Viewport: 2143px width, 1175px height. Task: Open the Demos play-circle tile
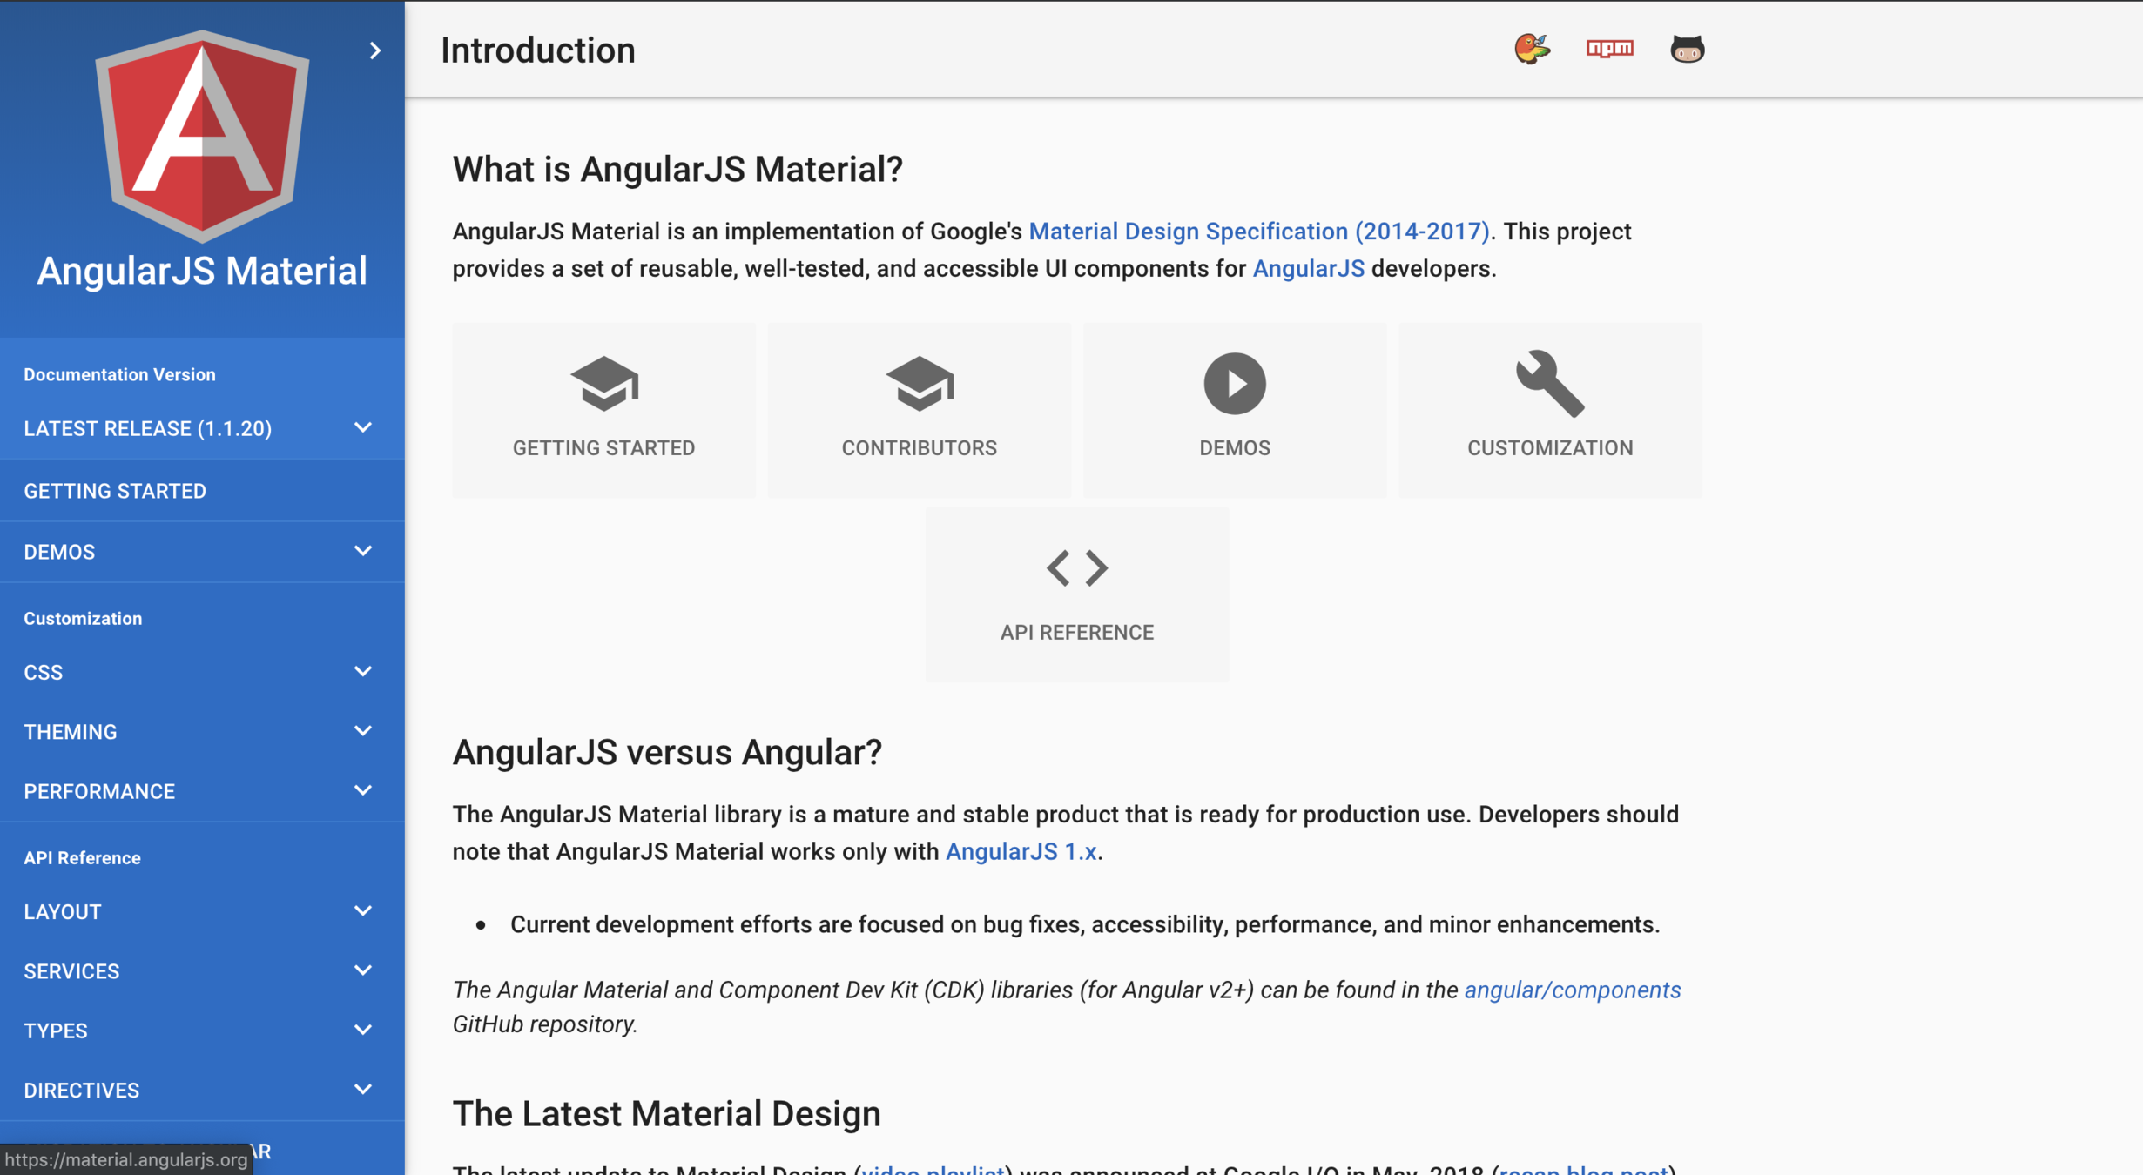pos(1234,410)
